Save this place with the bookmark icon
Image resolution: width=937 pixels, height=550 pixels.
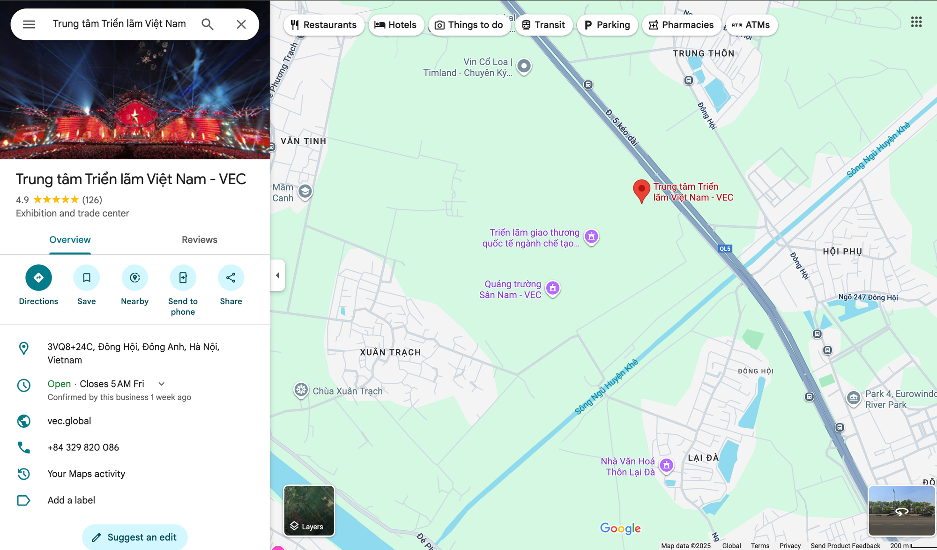click(x=87, y=278)
